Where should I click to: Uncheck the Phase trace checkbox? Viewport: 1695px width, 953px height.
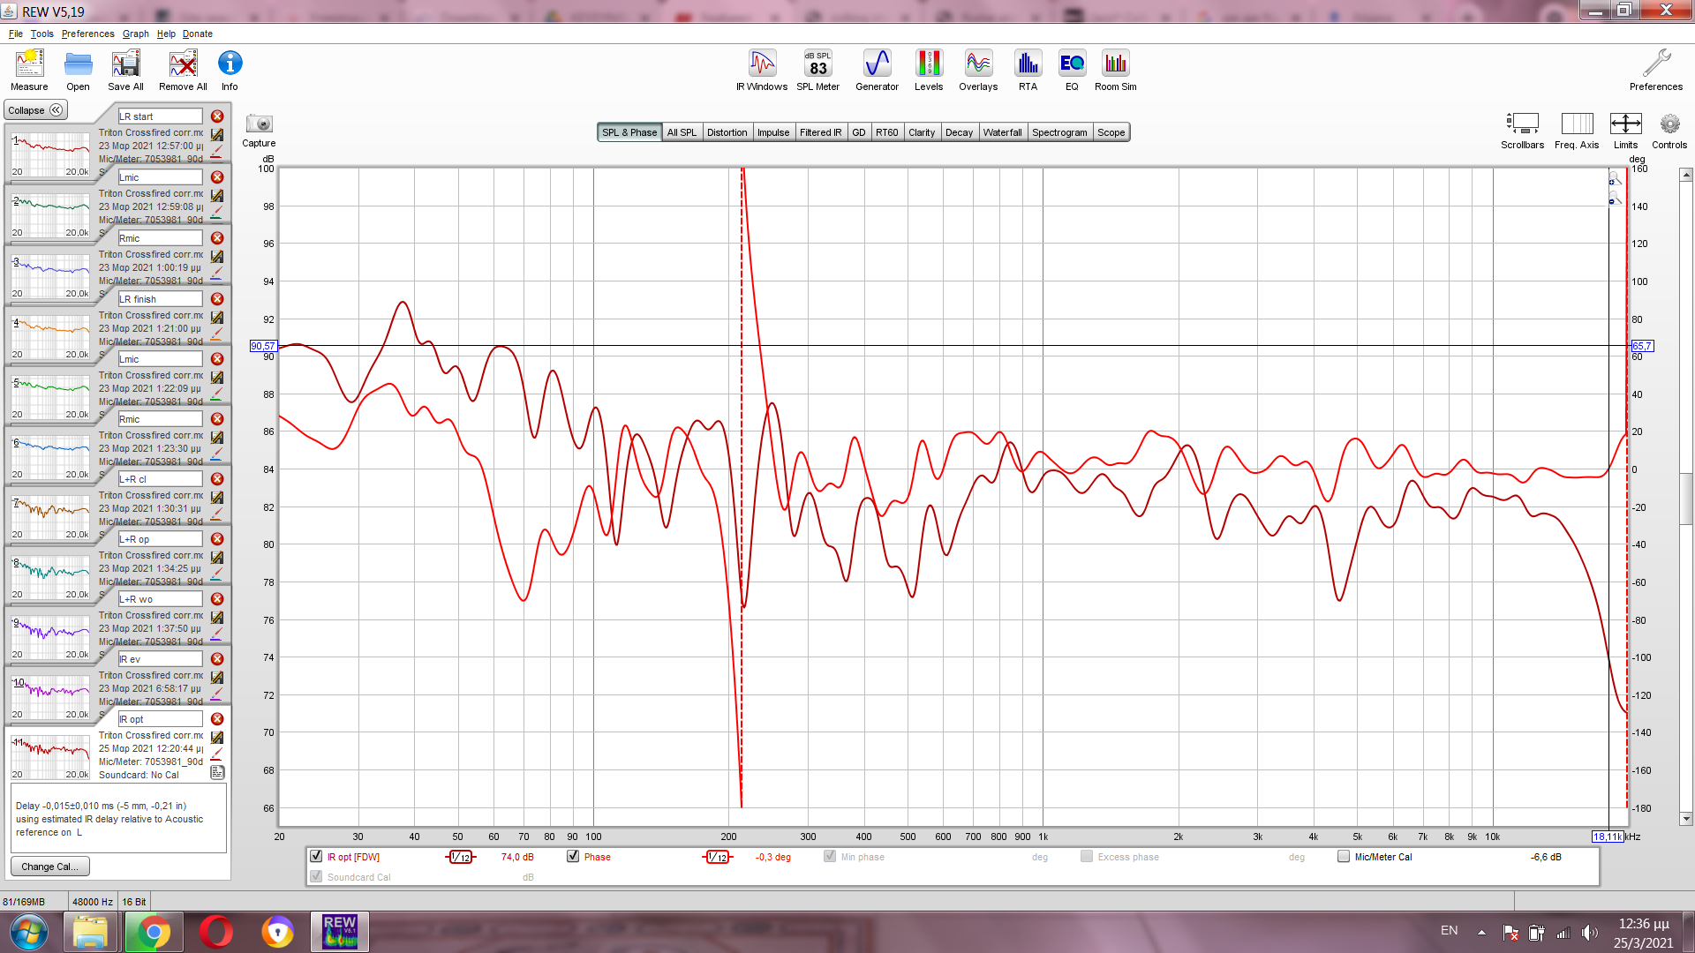click(573, 856)
